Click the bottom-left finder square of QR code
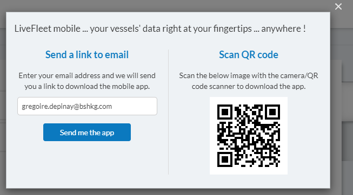The height and width of the screenshot is (195, 353). 225,159
